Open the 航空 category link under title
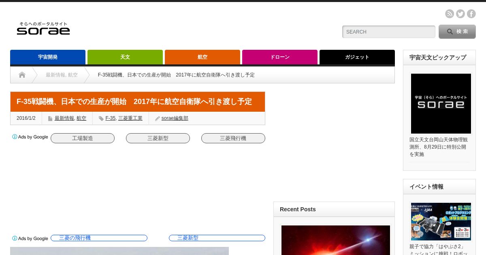The width and height of the screenshot is (486, 255). 81,118
